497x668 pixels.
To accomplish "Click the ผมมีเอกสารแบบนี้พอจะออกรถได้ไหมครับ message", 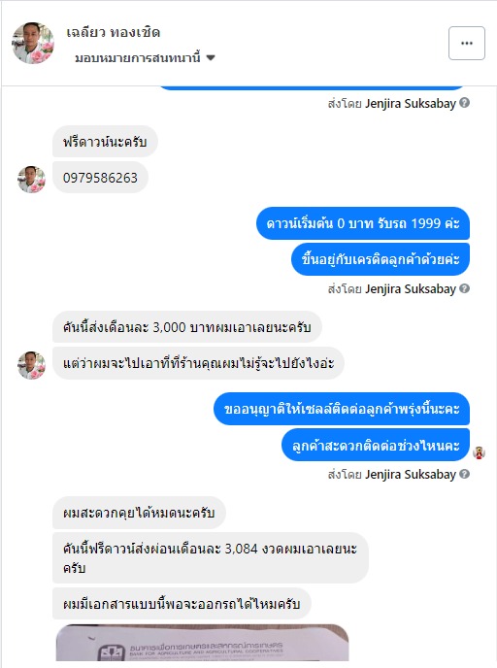I will click(x=182, y=604).
